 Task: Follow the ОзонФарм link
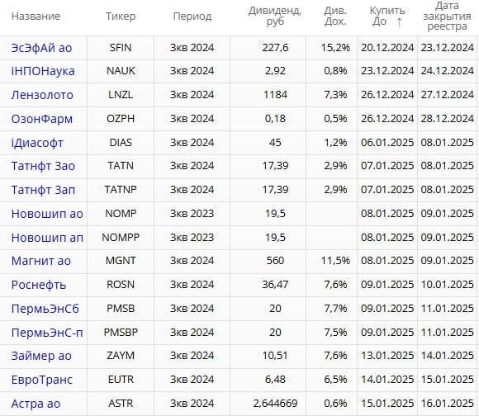42,119
